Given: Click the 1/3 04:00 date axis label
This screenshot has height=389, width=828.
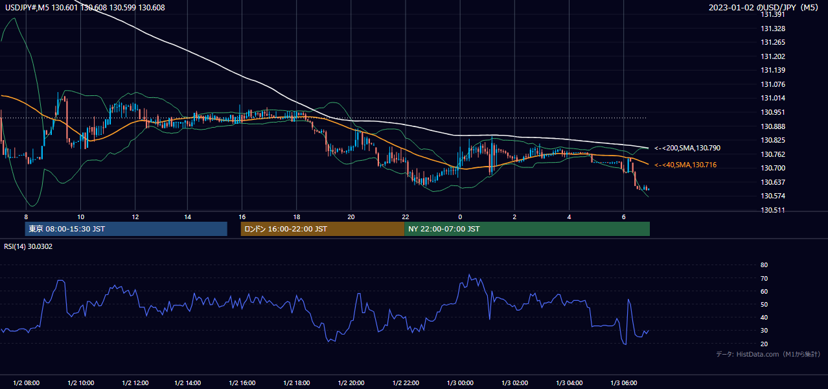Looking at the screenshot, I should [570, 383].
